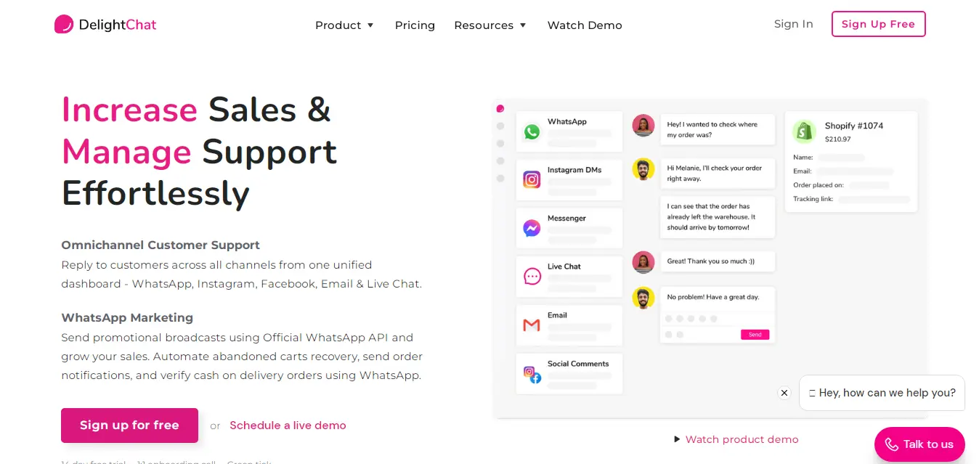Click the WhatsApp channel icon
This screenshot has height=464, width=979.
[x=532, y=131]
